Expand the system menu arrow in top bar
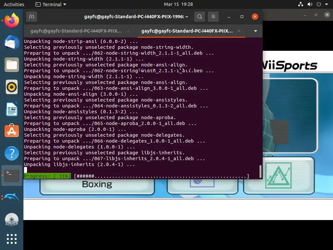 point(326,4)
